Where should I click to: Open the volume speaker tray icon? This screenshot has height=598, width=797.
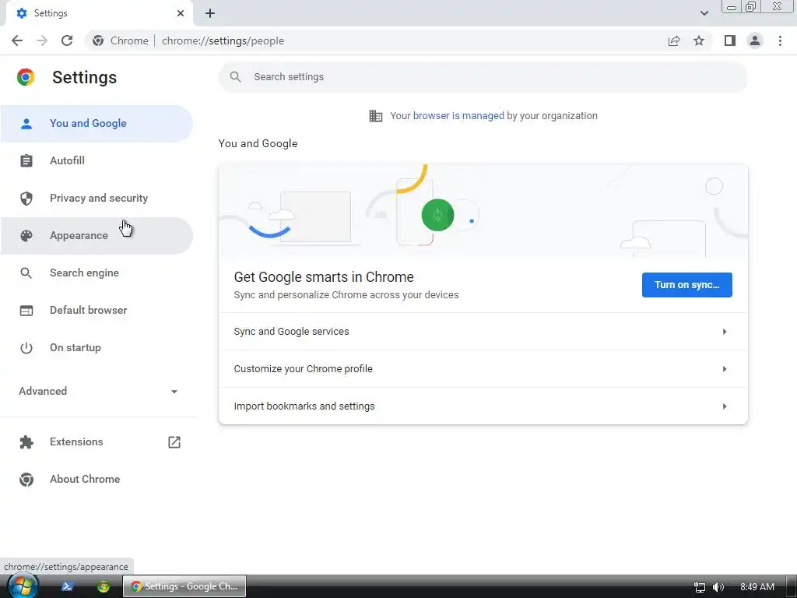click(718, 587)
